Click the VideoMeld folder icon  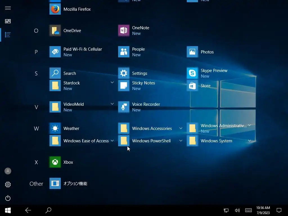tap(55, 107)
